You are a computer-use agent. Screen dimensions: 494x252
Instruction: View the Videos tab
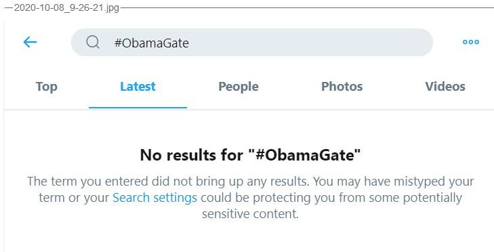pos(445,86)
